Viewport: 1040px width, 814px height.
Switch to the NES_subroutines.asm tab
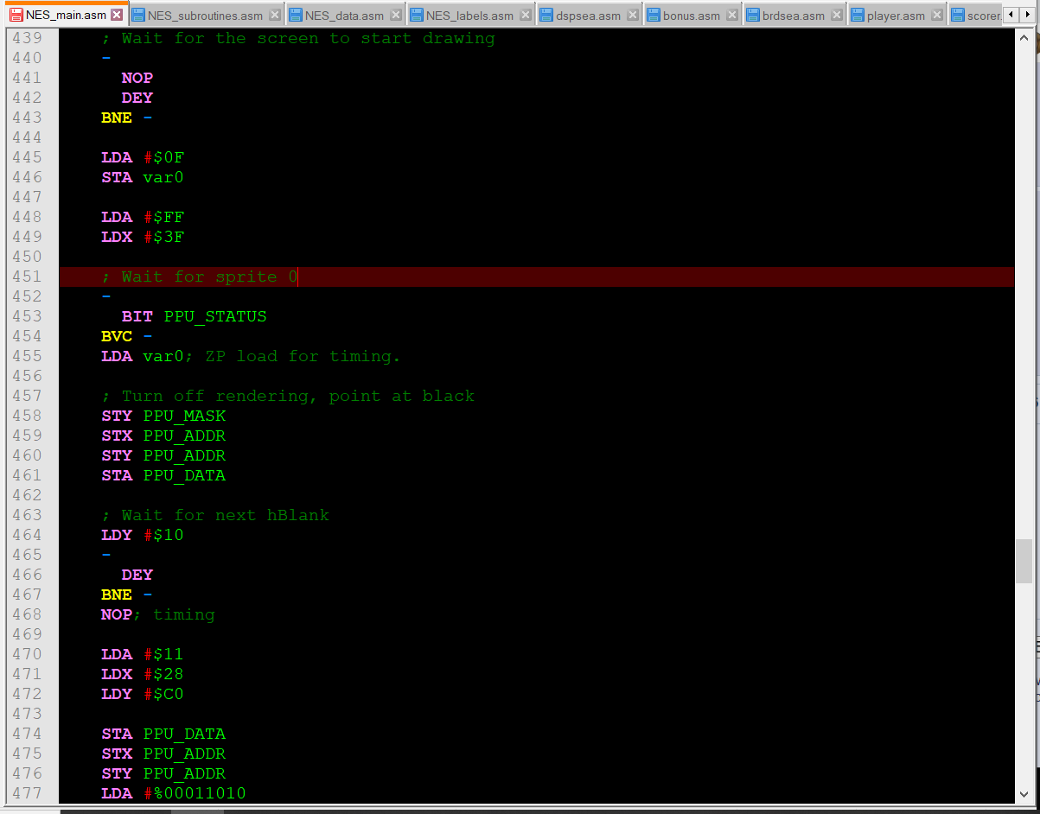click(x=205, y=16)
